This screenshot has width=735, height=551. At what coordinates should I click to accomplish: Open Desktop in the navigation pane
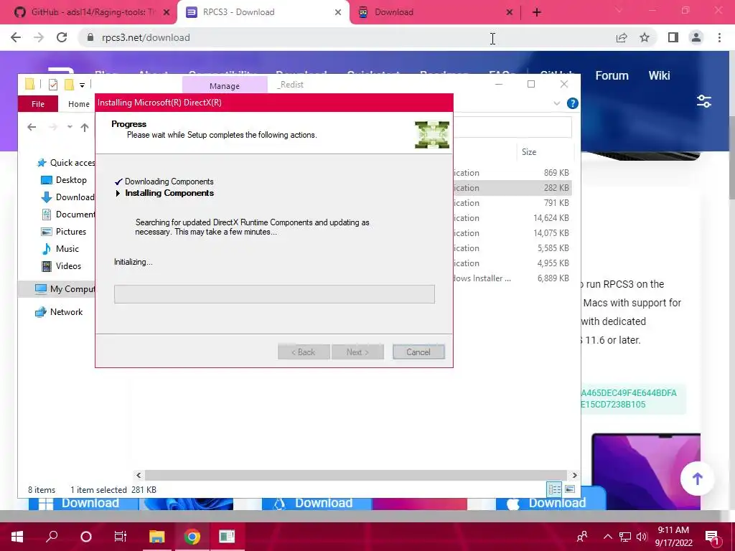pos(63,180)
